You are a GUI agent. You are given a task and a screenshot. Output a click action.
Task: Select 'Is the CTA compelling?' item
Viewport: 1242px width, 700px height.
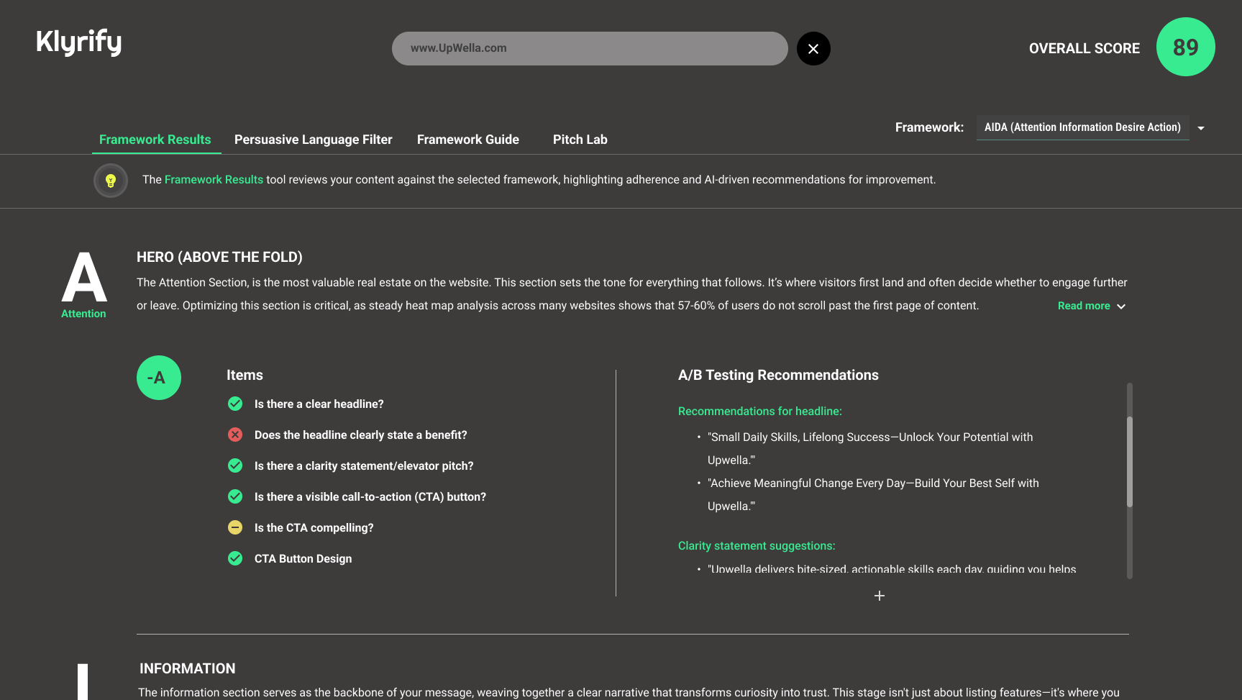click(314, 528)
